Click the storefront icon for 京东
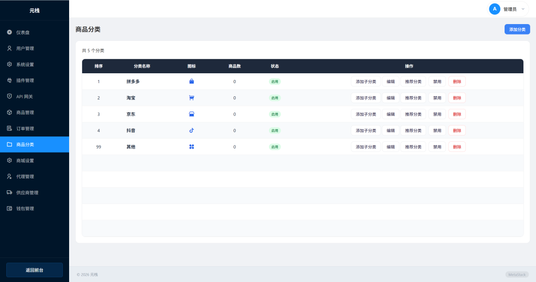Image resolution: width=536 pixels, height=282 pixels. (192, 114)
